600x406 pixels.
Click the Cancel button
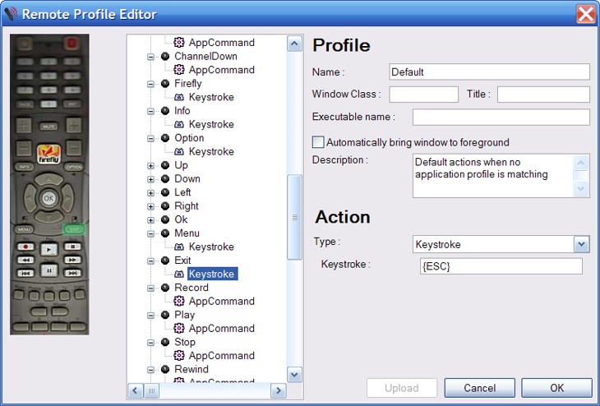click(479, 388)
